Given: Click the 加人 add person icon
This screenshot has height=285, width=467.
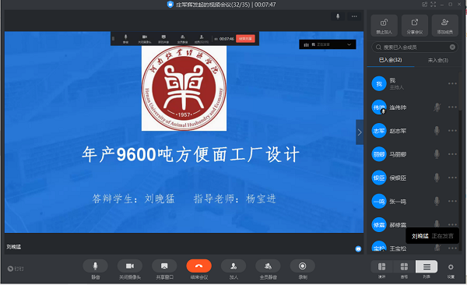Looking at the screenshot, I should coord(233,266).
